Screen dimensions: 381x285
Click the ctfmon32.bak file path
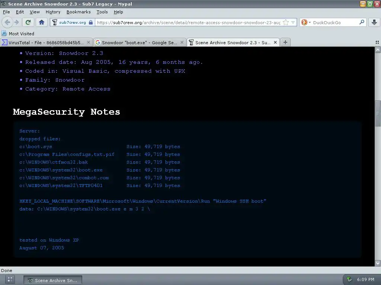pos(54,162)
